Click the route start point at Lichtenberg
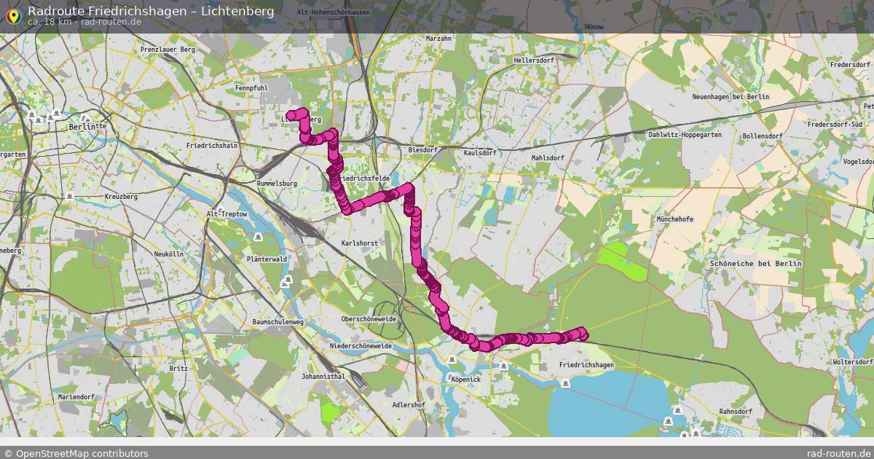Viewport: 874px width, 459px height. coord(291,115)
